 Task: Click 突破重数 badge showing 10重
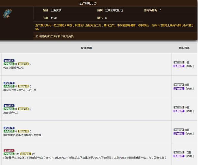[179, 152]
